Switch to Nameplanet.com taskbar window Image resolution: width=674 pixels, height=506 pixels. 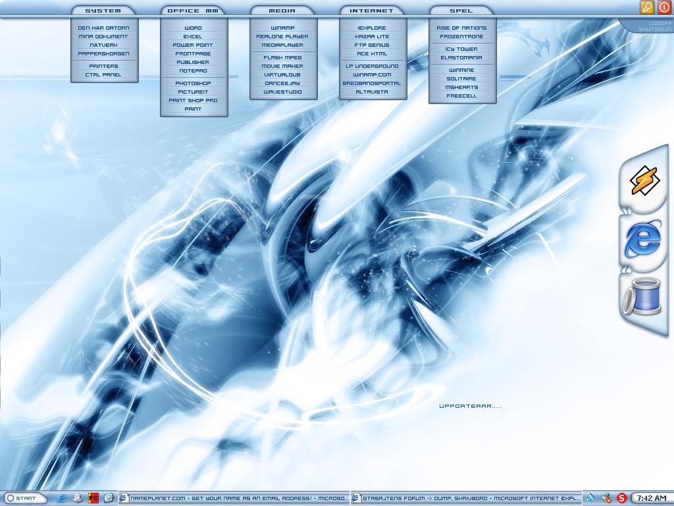point(234,498)
